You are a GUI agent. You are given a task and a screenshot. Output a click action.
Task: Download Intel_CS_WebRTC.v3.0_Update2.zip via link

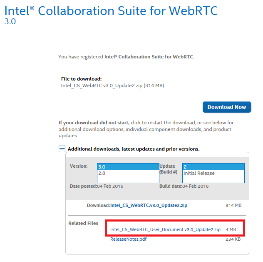pos(149,205)
